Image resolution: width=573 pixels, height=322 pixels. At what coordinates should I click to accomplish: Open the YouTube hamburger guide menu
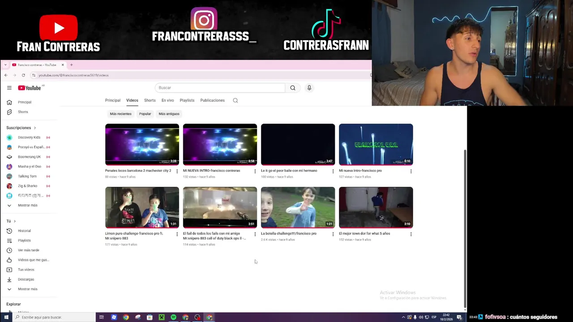pos(9,88)
